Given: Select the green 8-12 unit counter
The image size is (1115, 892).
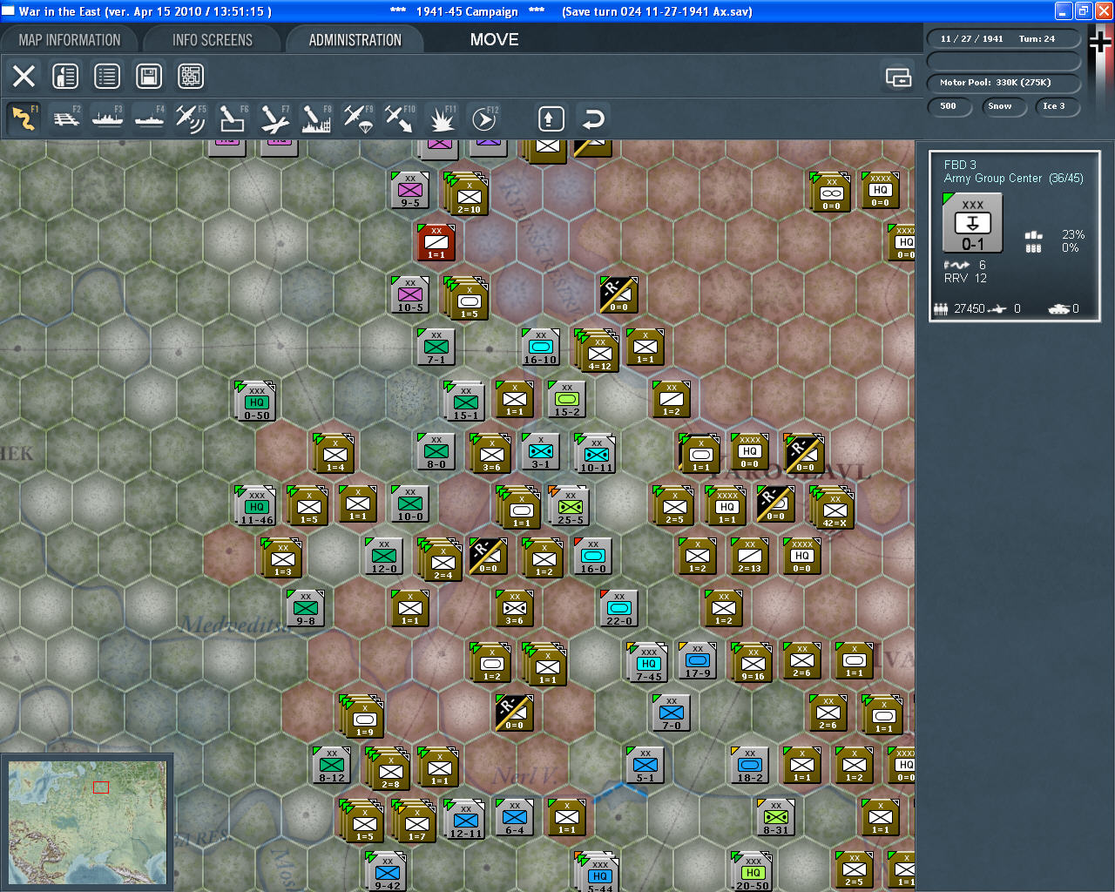Looking at the screenshot, I should point(332,765).
